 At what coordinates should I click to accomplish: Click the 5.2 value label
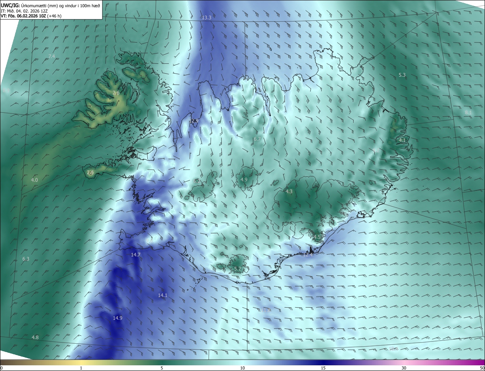[238, 269]
